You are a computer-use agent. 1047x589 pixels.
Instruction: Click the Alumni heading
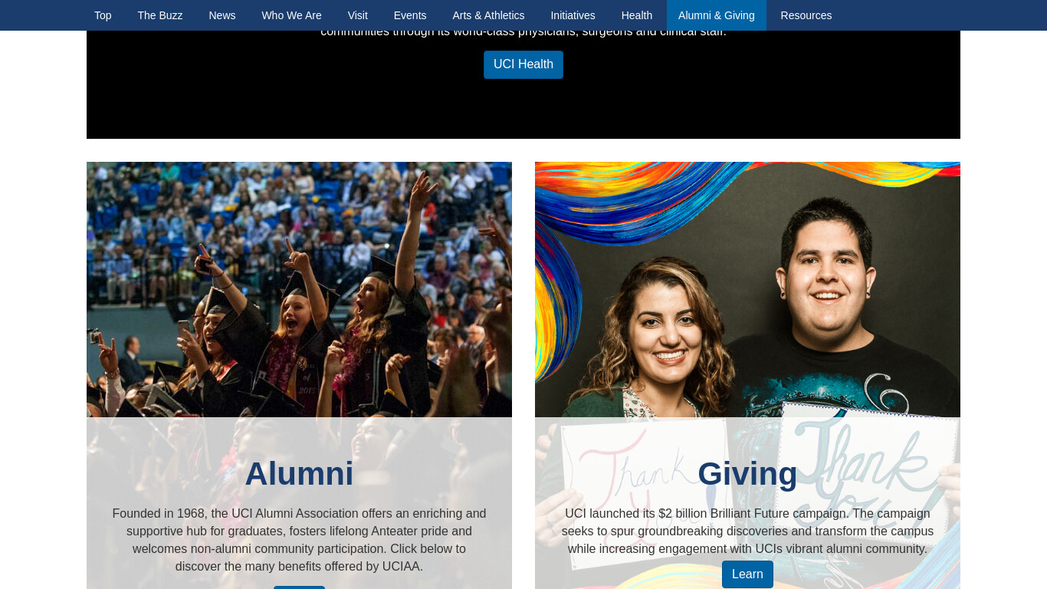point(299,473)
